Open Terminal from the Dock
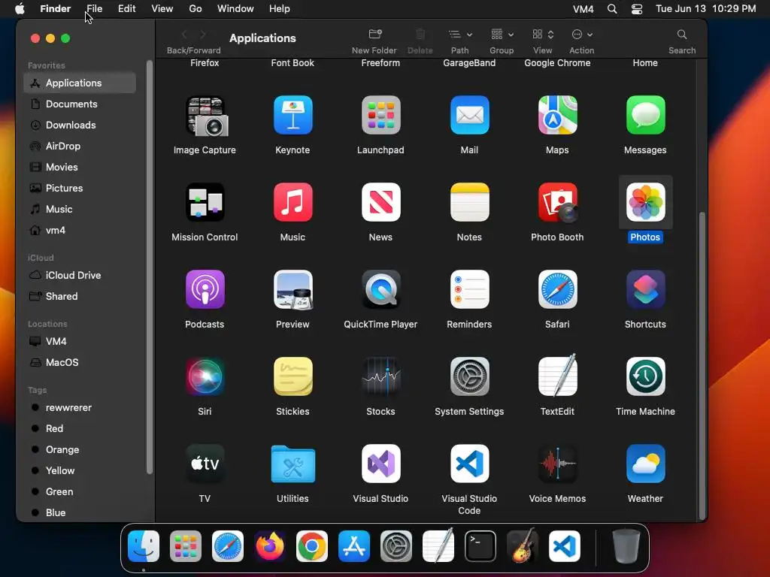This screenshot has height=577, width=770. (480, 546)
